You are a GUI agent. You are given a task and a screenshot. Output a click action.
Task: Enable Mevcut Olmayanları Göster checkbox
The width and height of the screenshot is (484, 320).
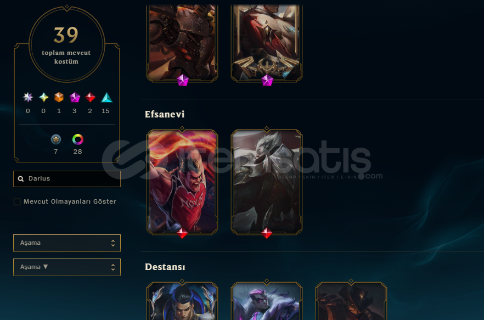(x=17, y=201)
